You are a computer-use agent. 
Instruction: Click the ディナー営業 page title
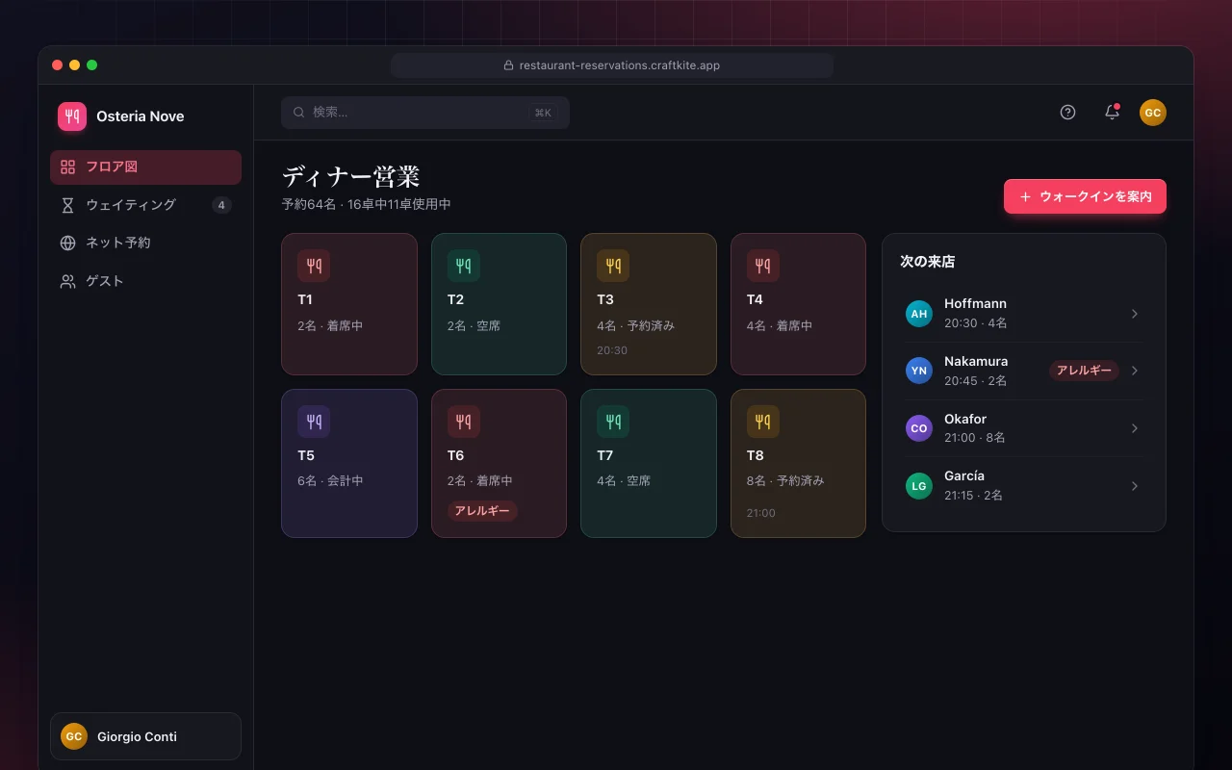coord(350,177)
